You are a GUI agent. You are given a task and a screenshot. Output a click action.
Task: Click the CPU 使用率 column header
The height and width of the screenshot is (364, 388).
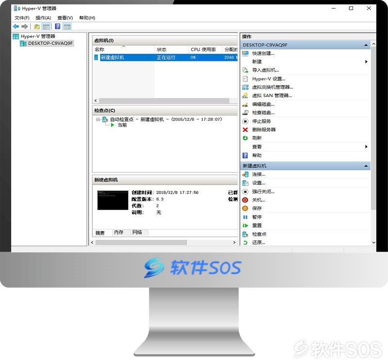[x=205, y=50]
